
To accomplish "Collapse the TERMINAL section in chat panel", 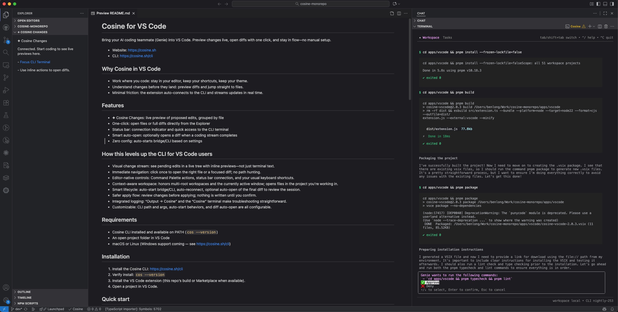I will click(x=425, y=26).
